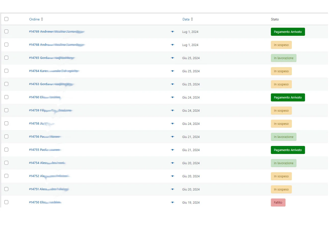Click Pagamento Arrivato status of order #14760
Image resolution: width=335 pixels, height=228 pixels.
[288, 97]
